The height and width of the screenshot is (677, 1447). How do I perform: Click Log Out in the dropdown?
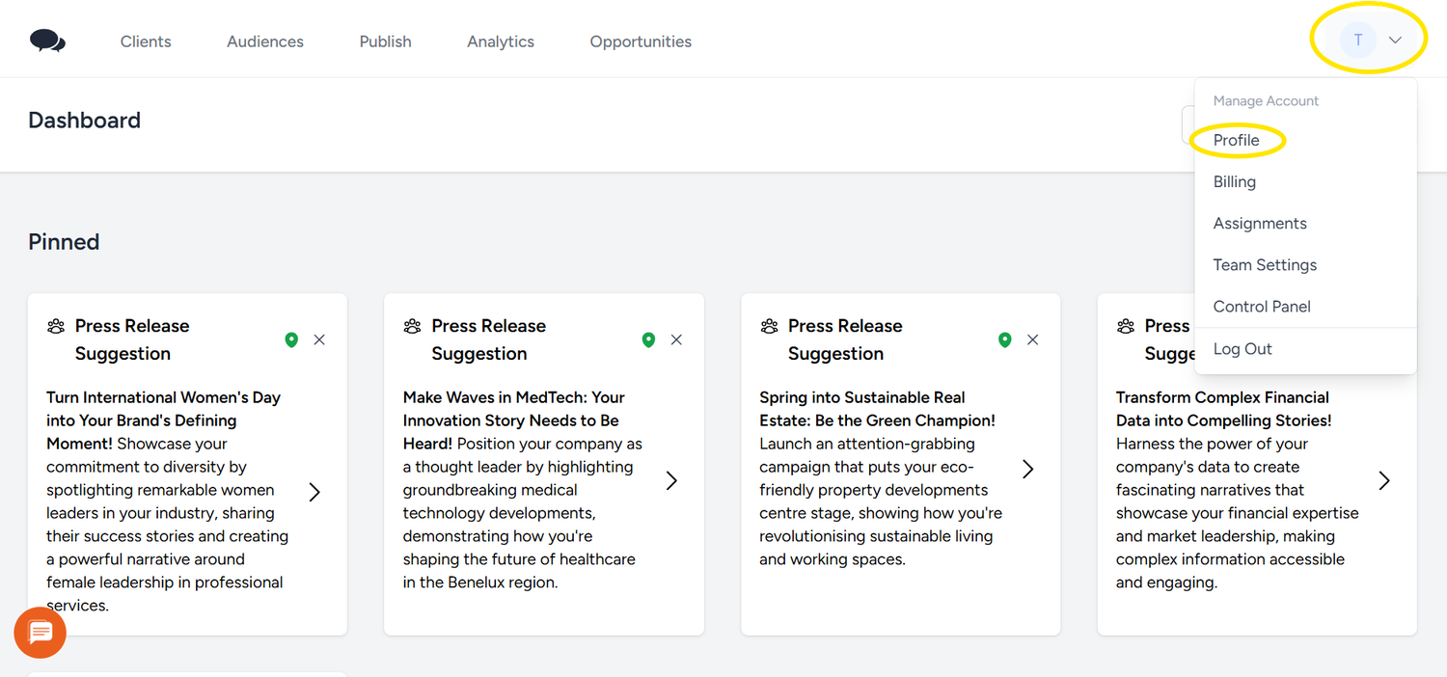coord(1242,349)
